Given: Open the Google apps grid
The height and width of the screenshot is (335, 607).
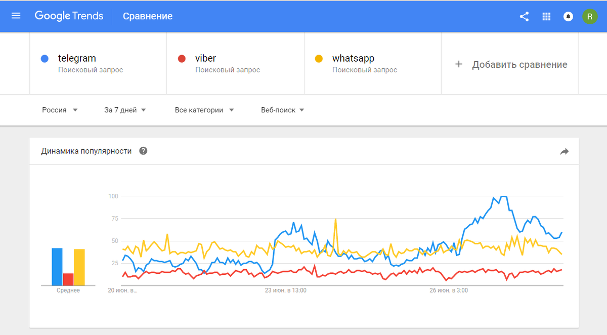Looking at the screenshot, I should [x=546, y=16].
